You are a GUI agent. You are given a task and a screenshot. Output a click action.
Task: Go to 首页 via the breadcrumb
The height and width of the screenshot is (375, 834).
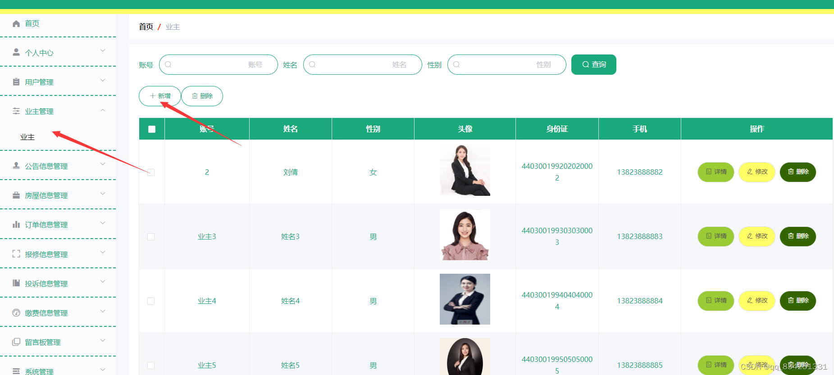coord(146,27)
